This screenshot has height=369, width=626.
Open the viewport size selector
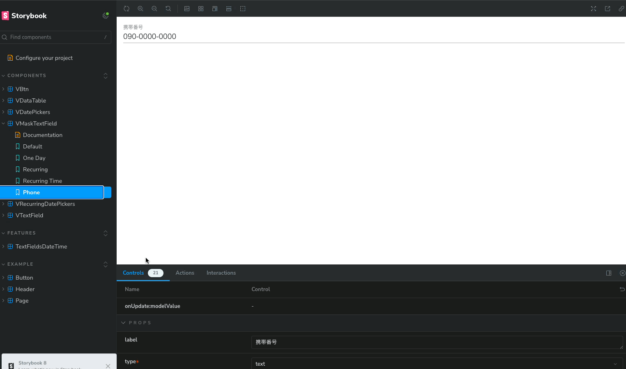click(215, 9)
